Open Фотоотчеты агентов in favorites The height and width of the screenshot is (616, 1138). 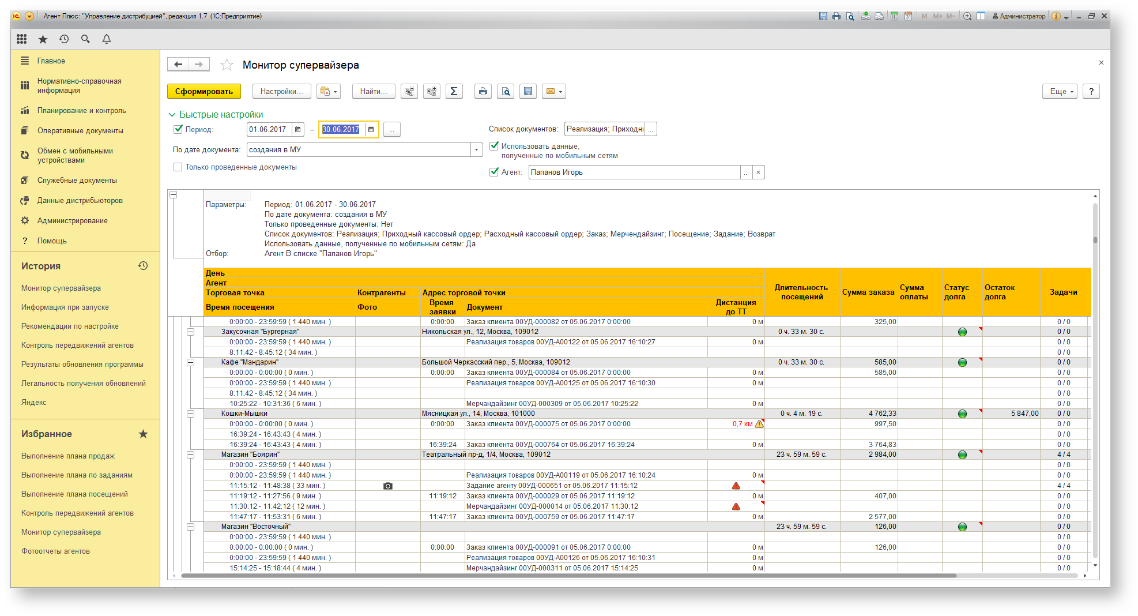(x=55, y=551)
